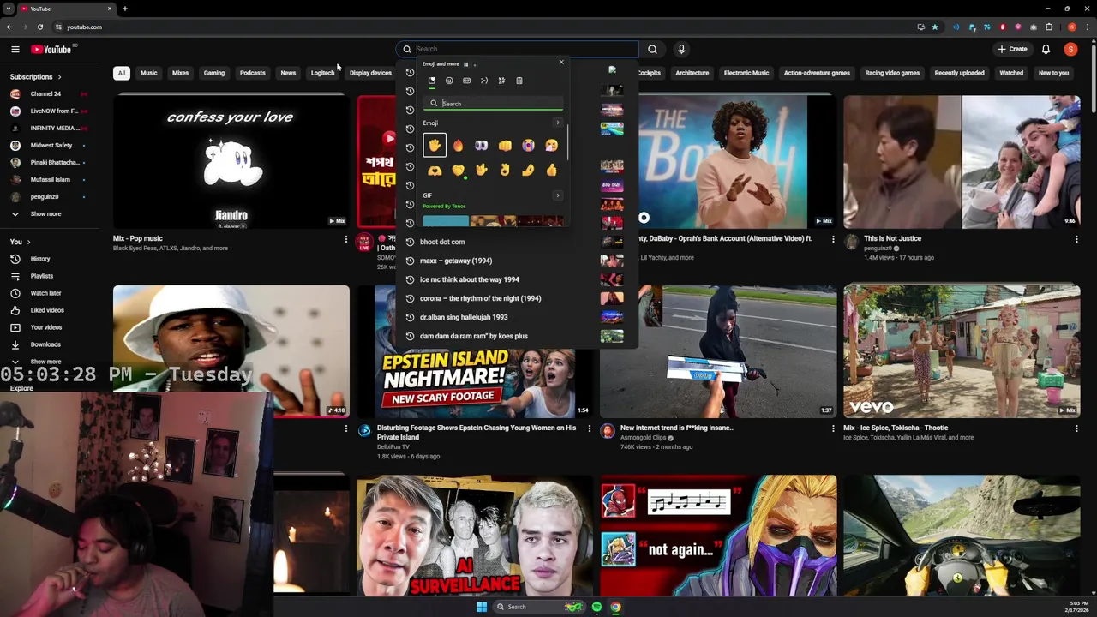Click the YouTube logo to go home
1097x617 pixels.
pos(51,49)
